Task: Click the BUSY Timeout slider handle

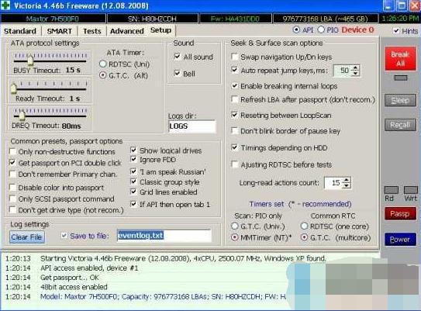Action: [x=30, y=60]
